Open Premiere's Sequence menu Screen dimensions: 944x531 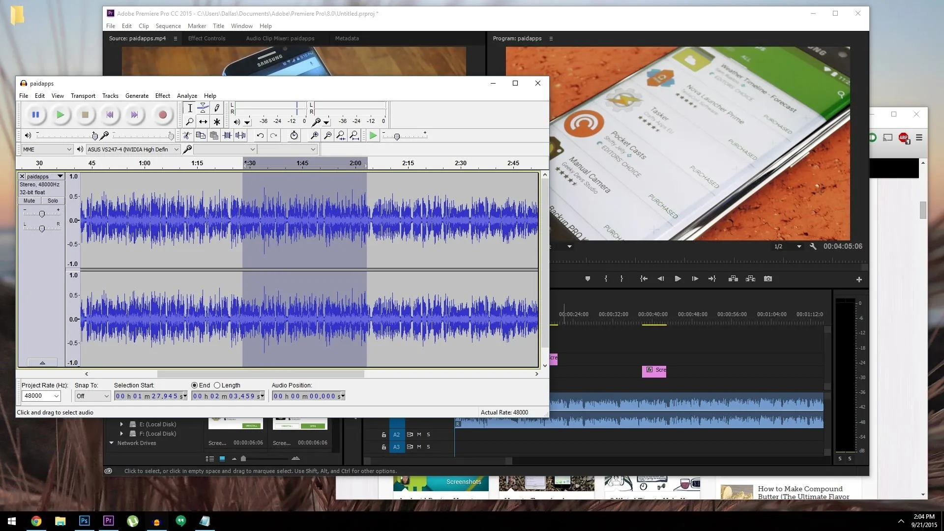point(168,26)
